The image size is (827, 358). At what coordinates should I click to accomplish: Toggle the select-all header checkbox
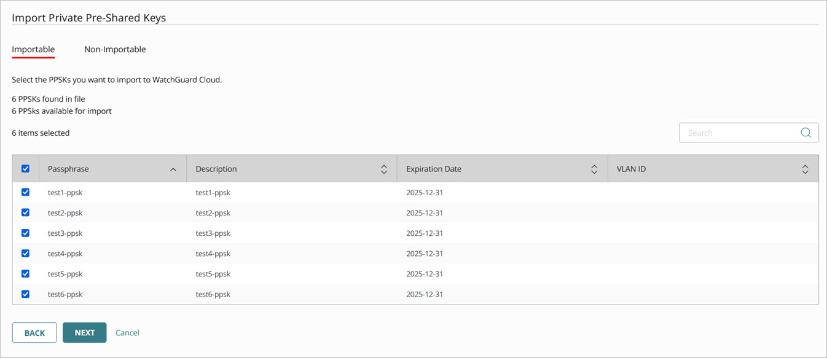click(x=26, y=169)
